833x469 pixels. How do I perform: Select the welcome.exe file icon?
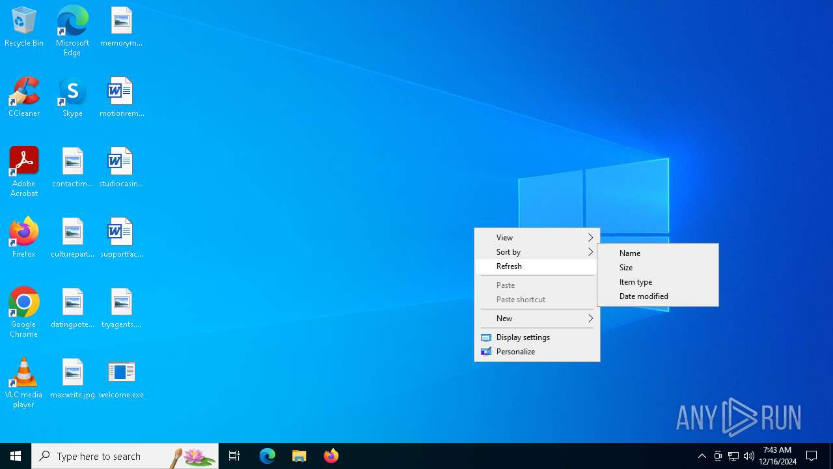pos(121,378)
